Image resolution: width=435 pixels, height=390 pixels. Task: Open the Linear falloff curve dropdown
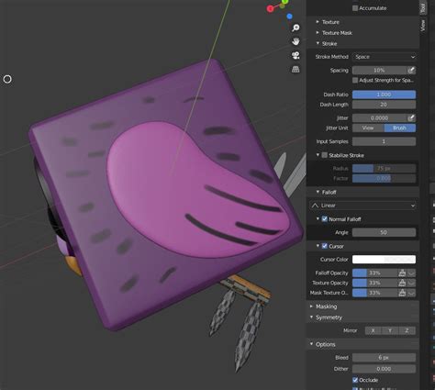[x=362, y=206]
